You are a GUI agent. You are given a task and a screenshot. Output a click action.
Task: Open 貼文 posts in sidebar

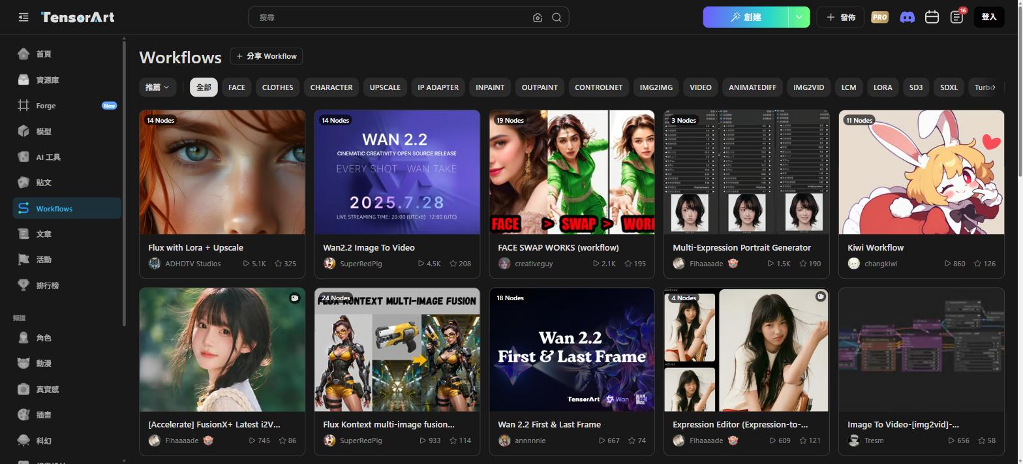click(x=67, y=183)
